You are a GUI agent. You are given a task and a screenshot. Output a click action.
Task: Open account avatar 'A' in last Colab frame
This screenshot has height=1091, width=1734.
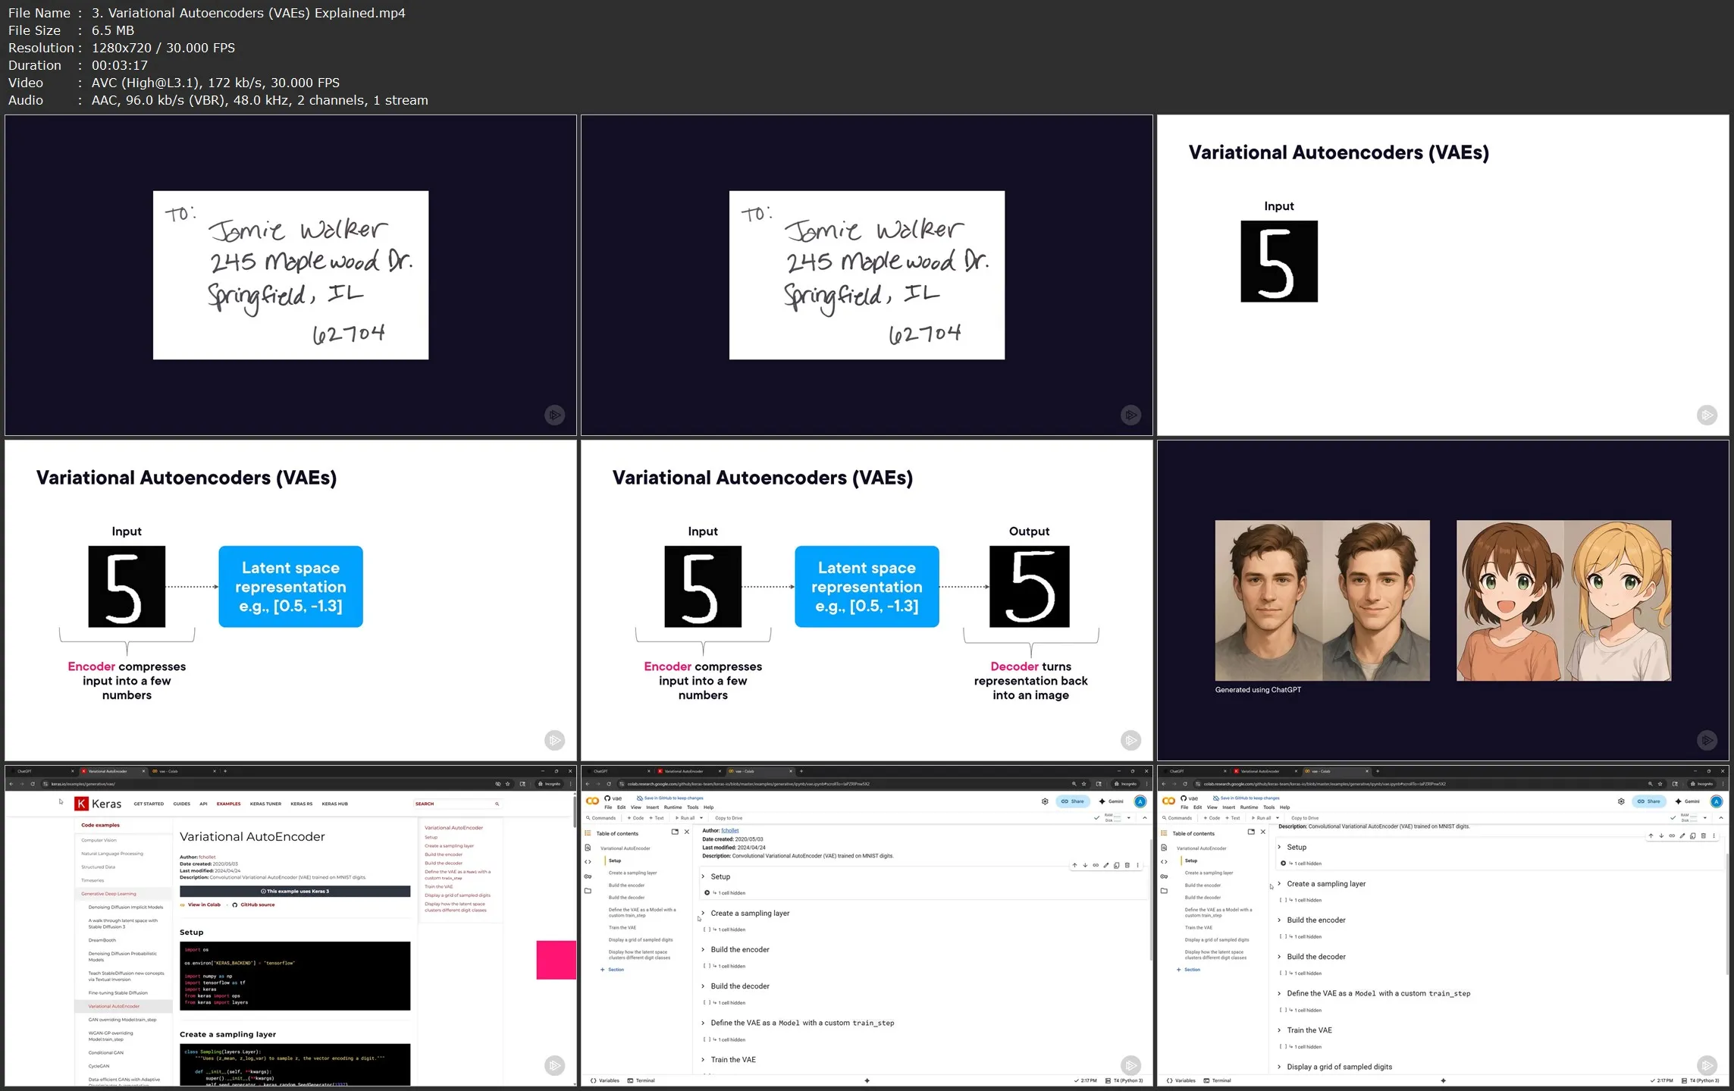point(1717,801)
